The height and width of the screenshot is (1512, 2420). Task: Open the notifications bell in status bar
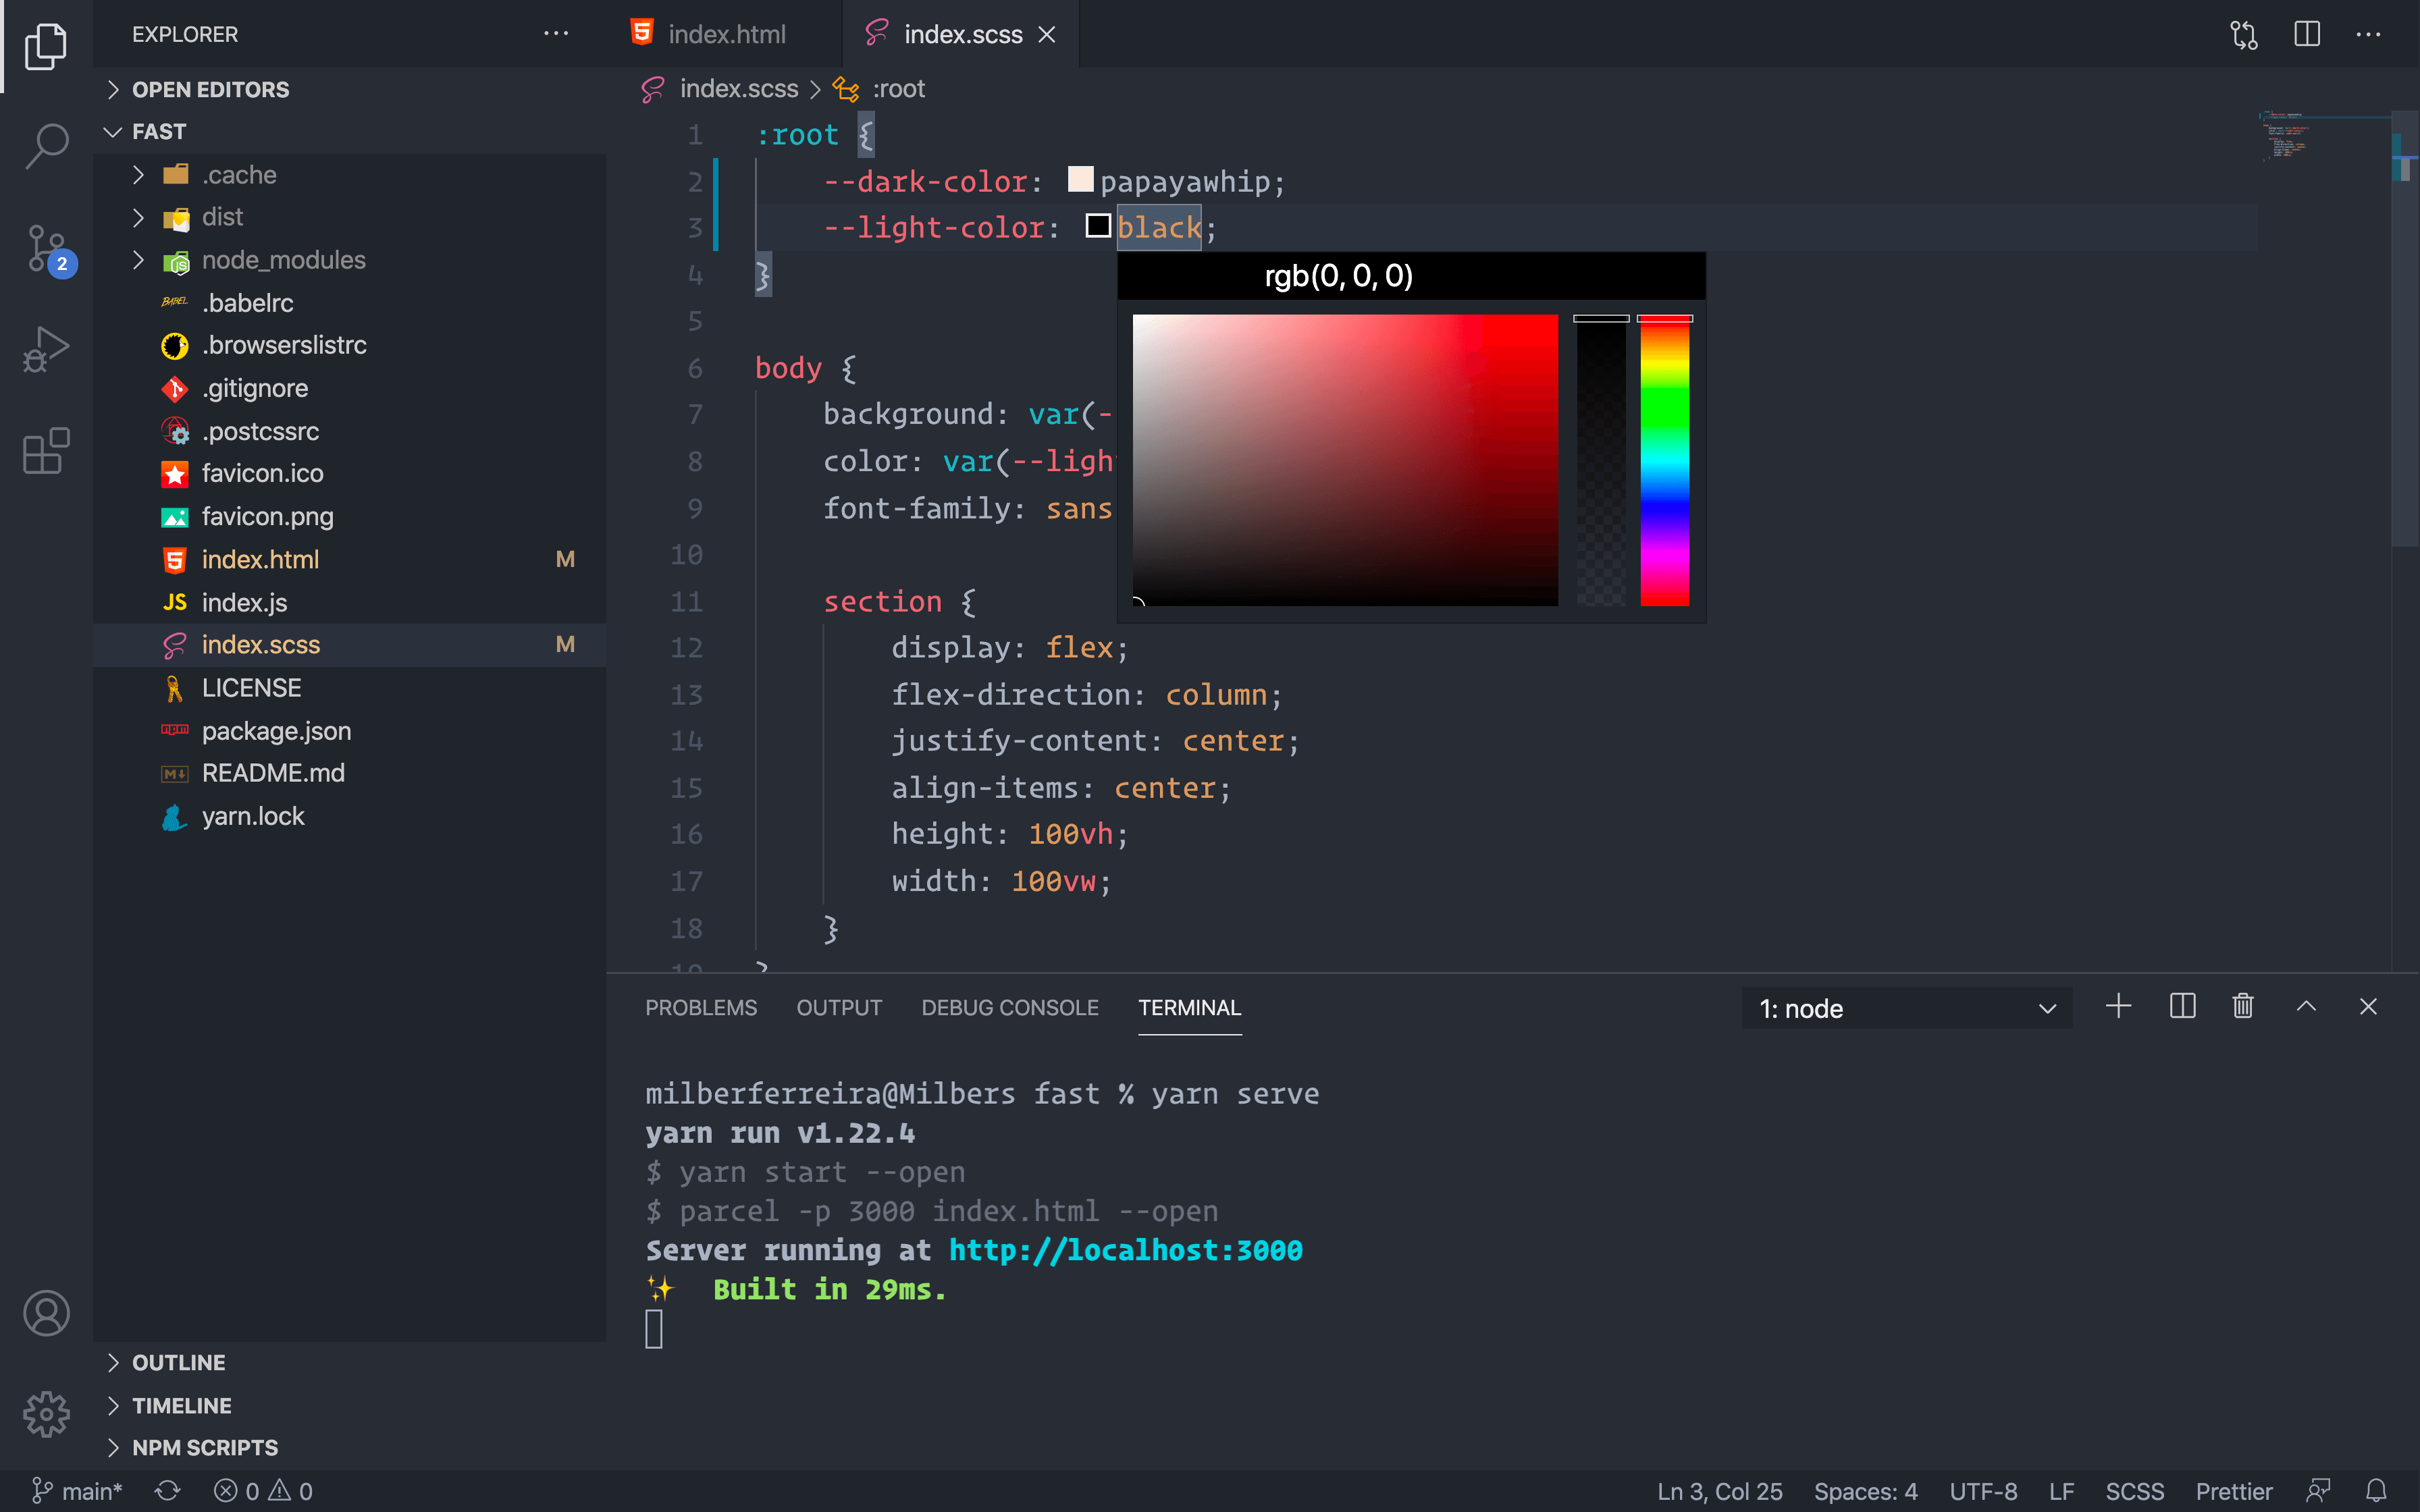[2377, 1491]
